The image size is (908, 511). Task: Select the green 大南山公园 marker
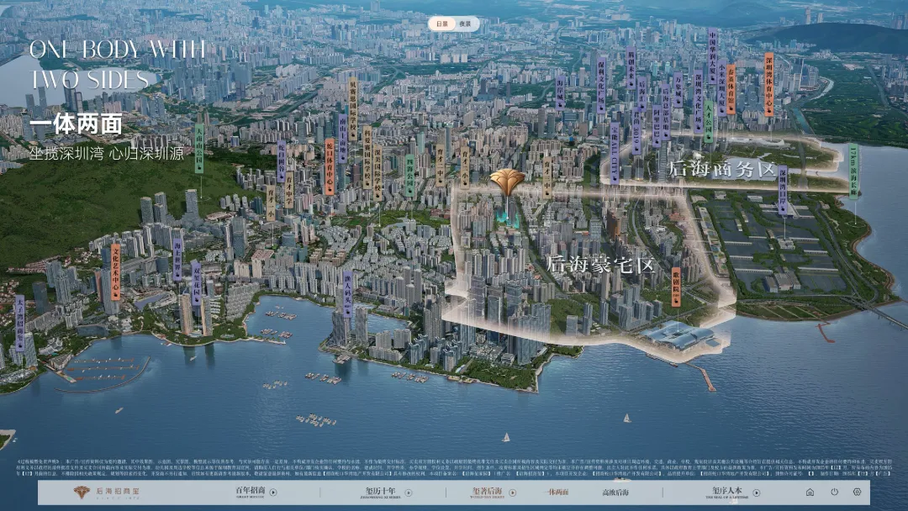click(x=199, y=148)
